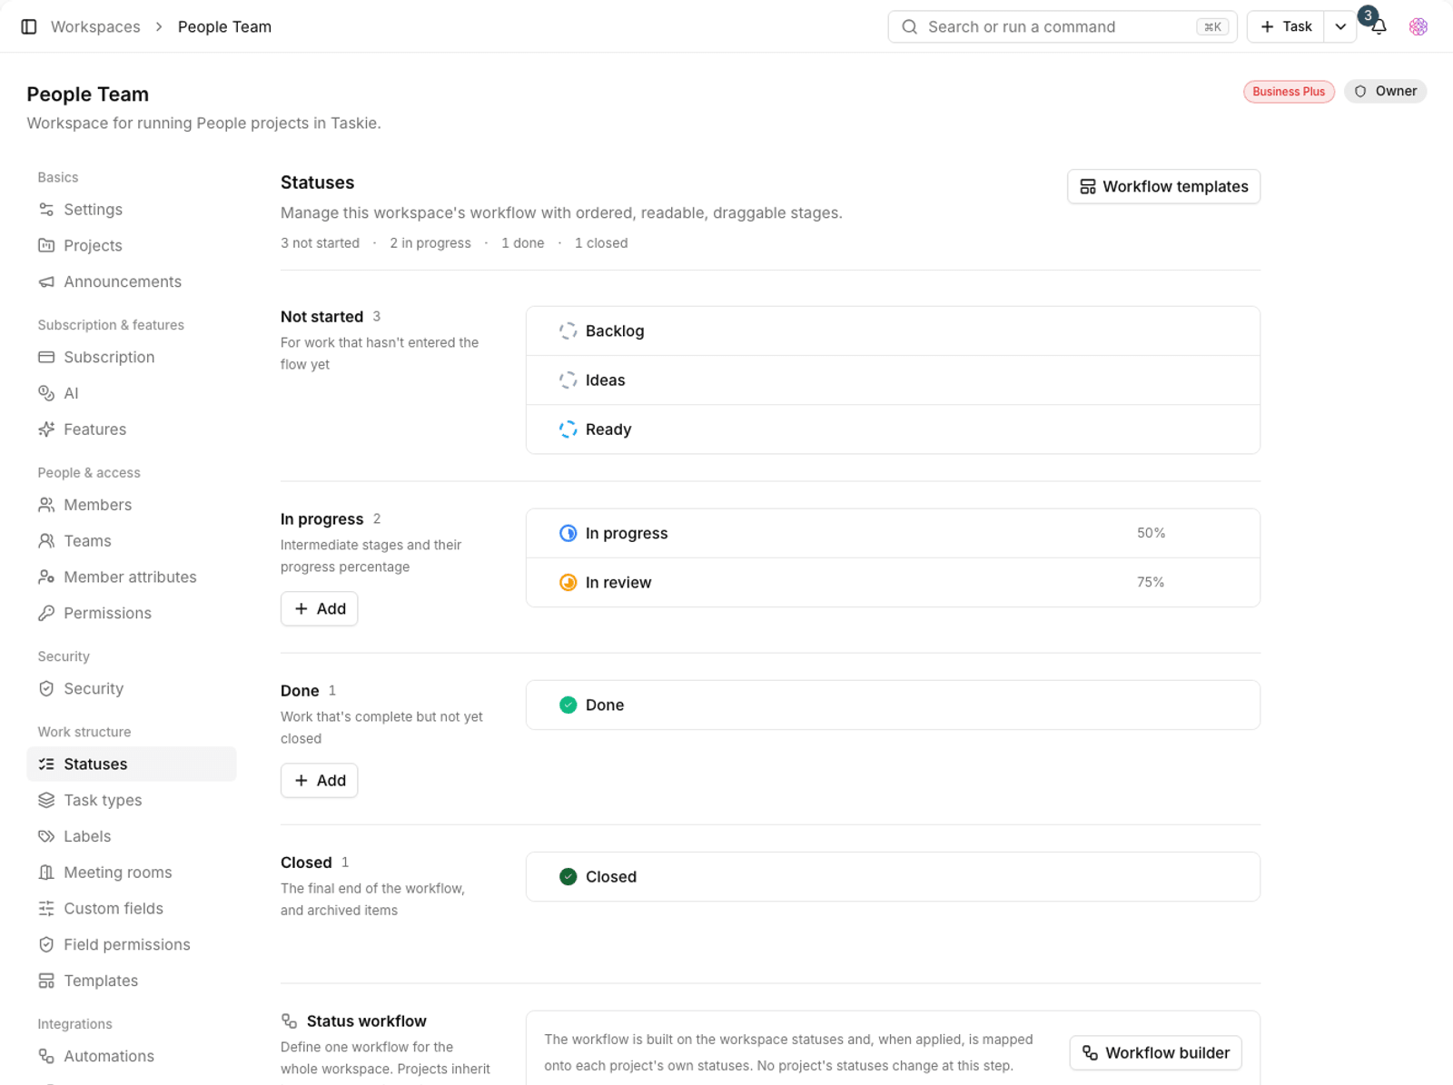Image resolution: width=1453 pixels, height=1085 pixels.
Task: Click the Ideas status icon
Action: click(568, 380)
